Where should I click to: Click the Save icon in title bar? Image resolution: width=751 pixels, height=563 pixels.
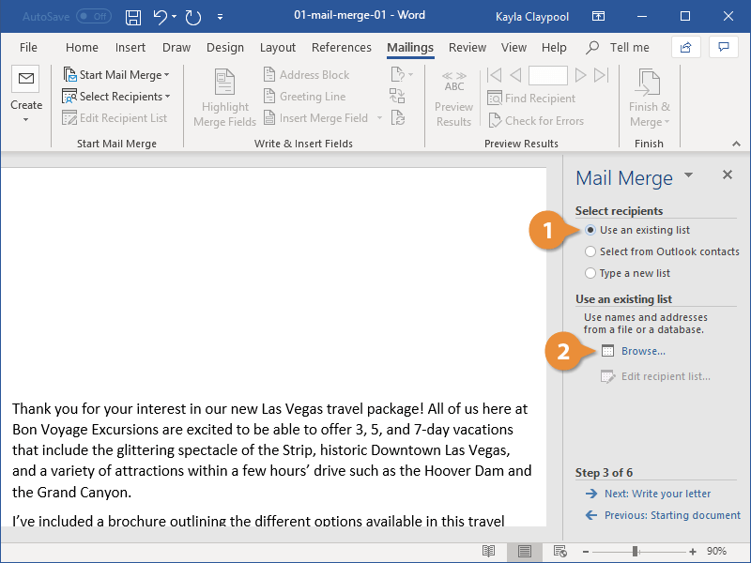[133, 17]
